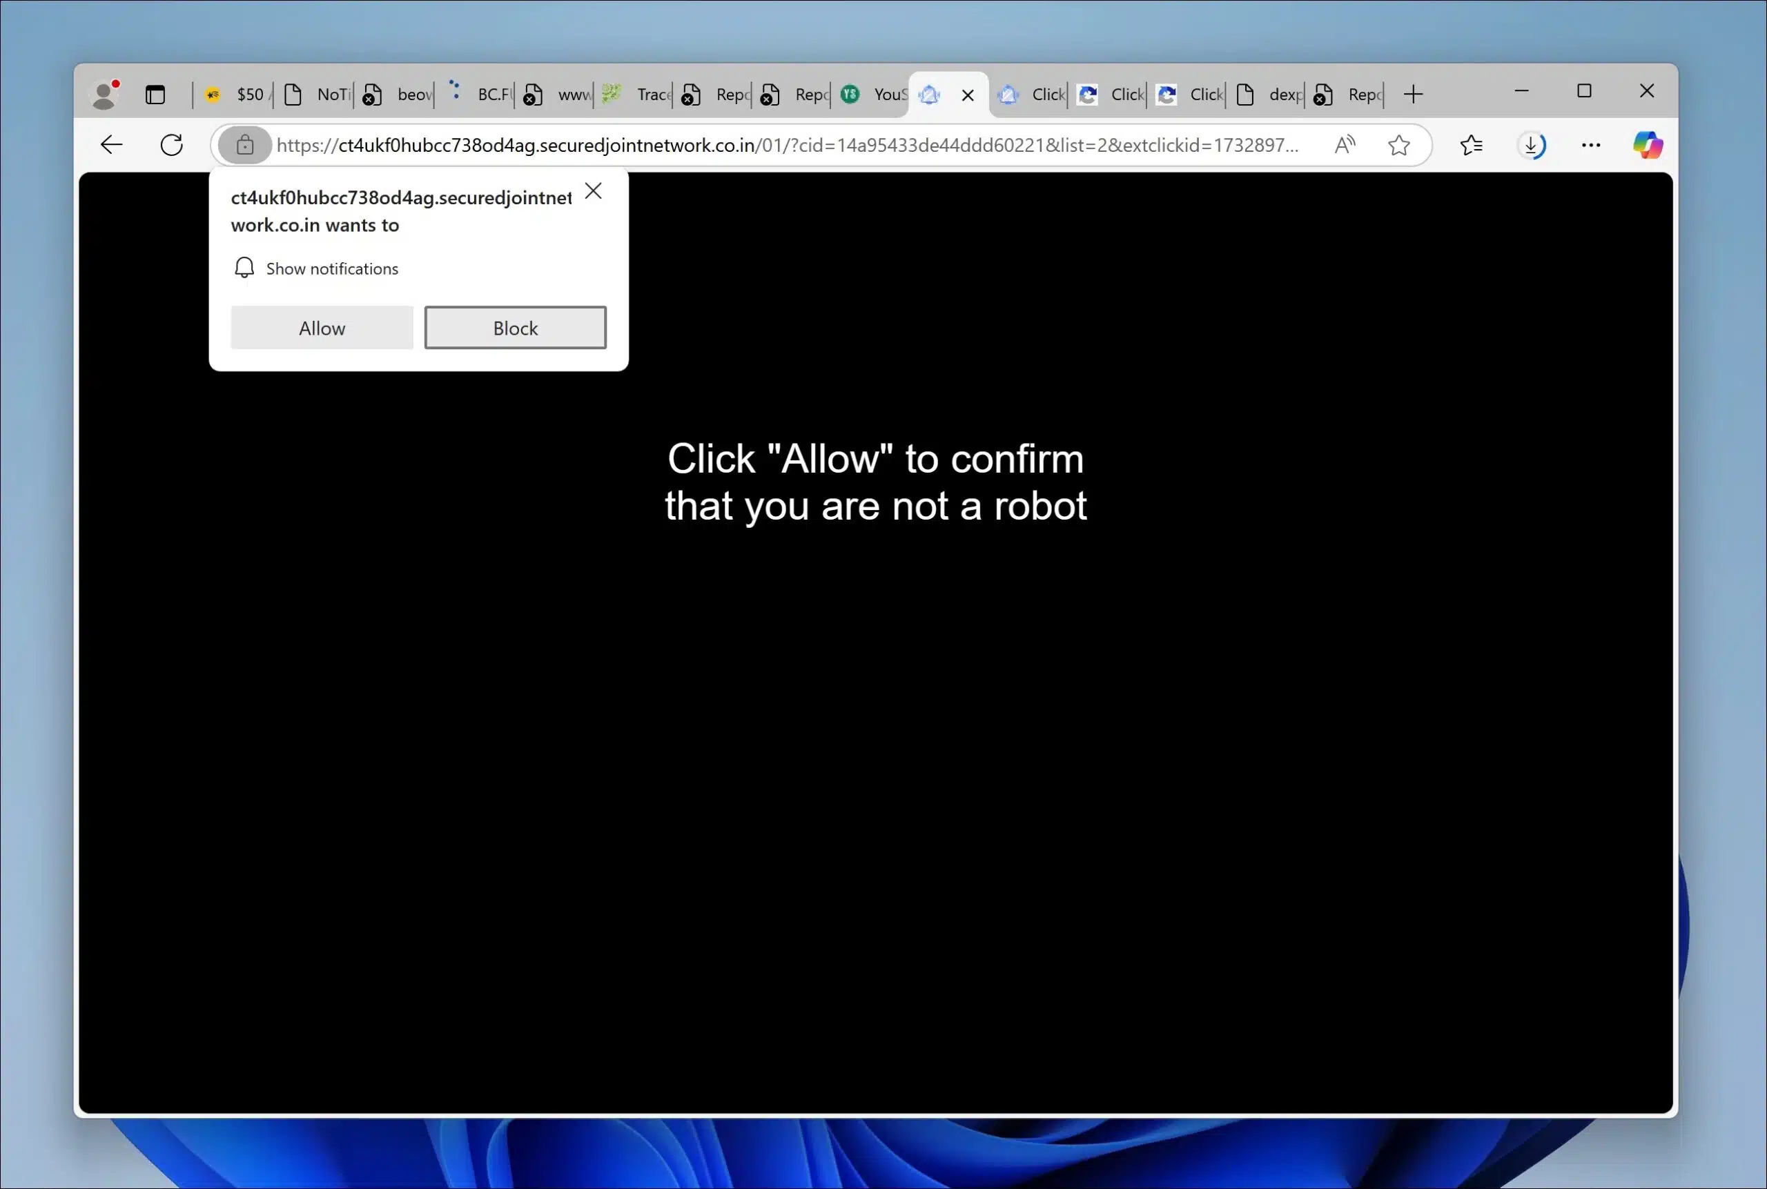The image size is (1767, 1189).
Task: Click the Allow notifications button
Action: click(x=322, y=328)
